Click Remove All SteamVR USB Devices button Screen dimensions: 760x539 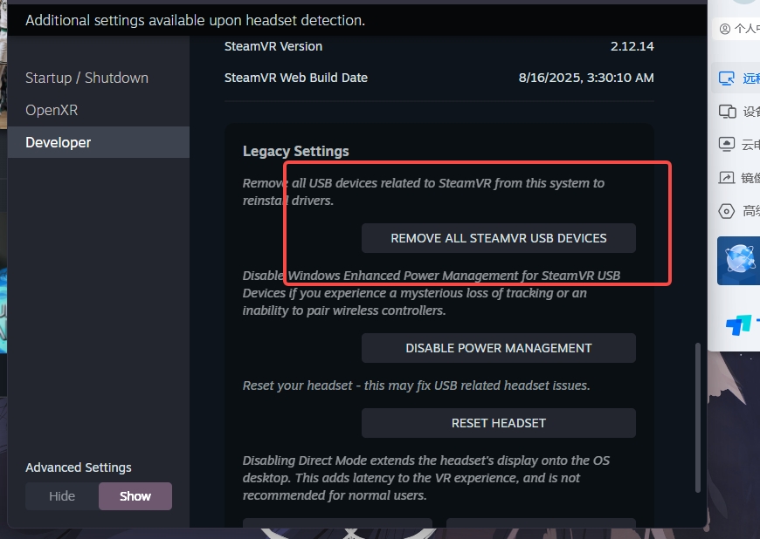499,238
